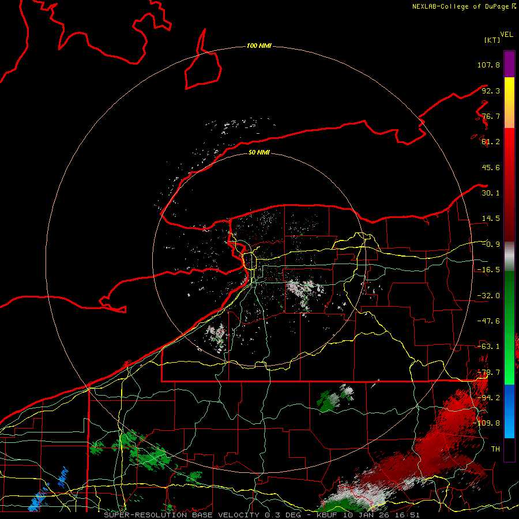Screen dimensions: 519x519
Task: Click the VEL legend title
Action: [506, 35]
